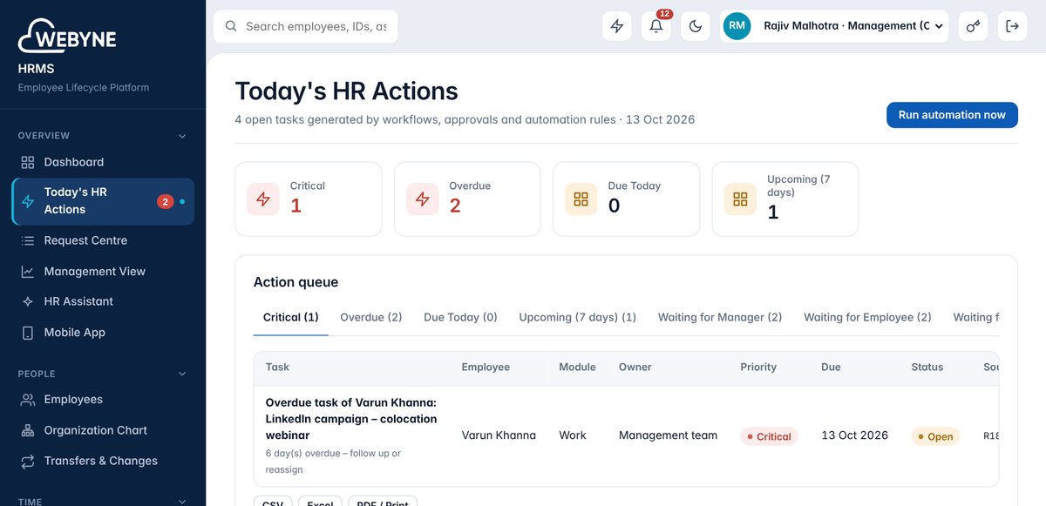Screen dimensions: 1046x506
Task: Select the Critical (1) tab
Action: [x=291, y=318]
